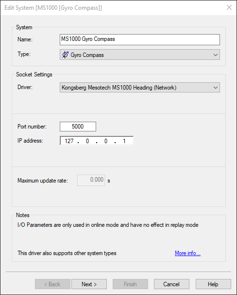Click the disabled Back button

(x=52, y=284)
